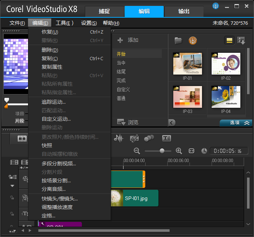Click the 浏览 browse icon
254x237 pixels.
click(x=121, y=122)
